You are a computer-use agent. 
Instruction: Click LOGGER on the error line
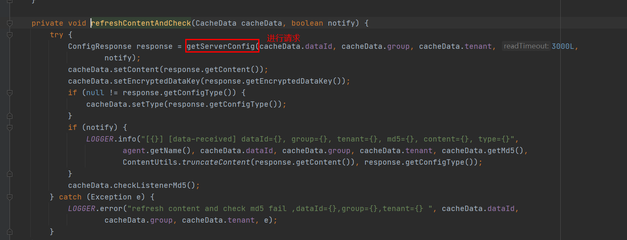click(x=82, y=209)
